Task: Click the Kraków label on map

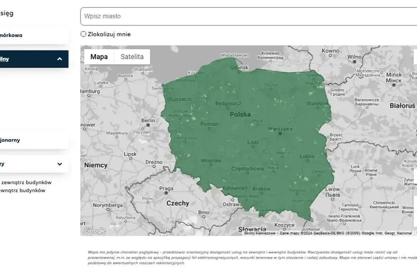Action: coord(261,189)
